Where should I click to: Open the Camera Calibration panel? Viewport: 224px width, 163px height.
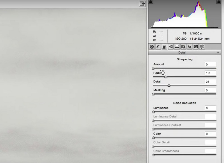196,47
